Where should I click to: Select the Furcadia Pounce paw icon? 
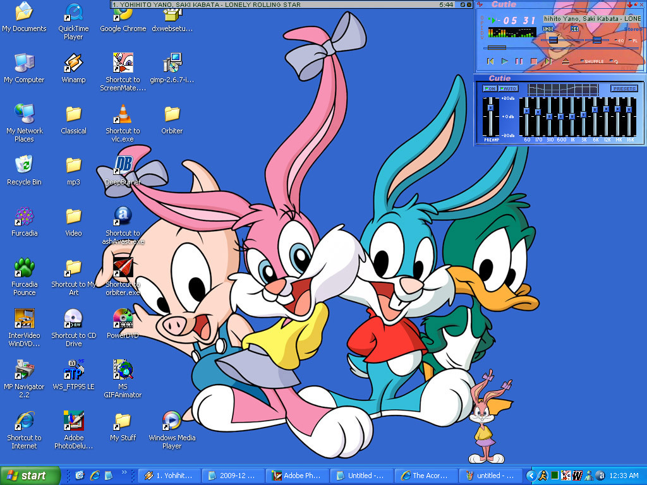(x=25, y=277)
